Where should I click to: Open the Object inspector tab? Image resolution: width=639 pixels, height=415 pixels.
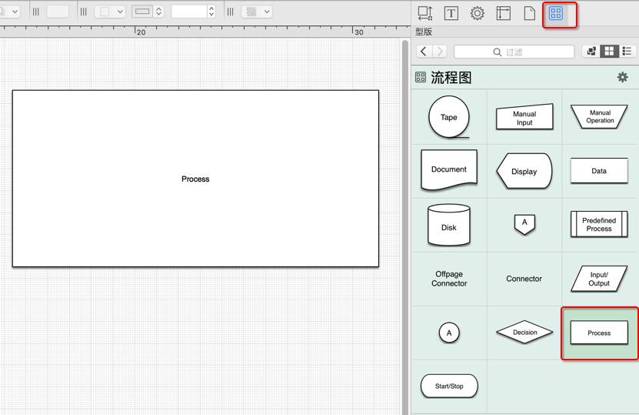click(425, 13)
